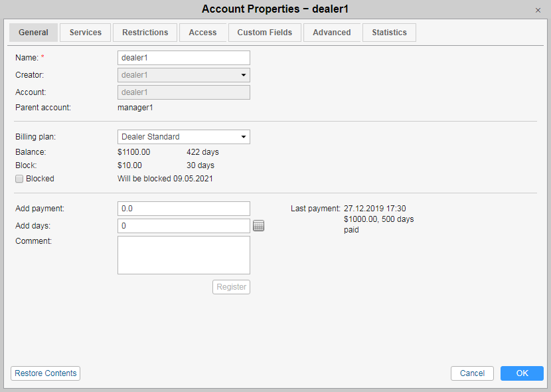Select the Custom Fields tab
This screenshot has width=551, height=392.
(265, 33)
